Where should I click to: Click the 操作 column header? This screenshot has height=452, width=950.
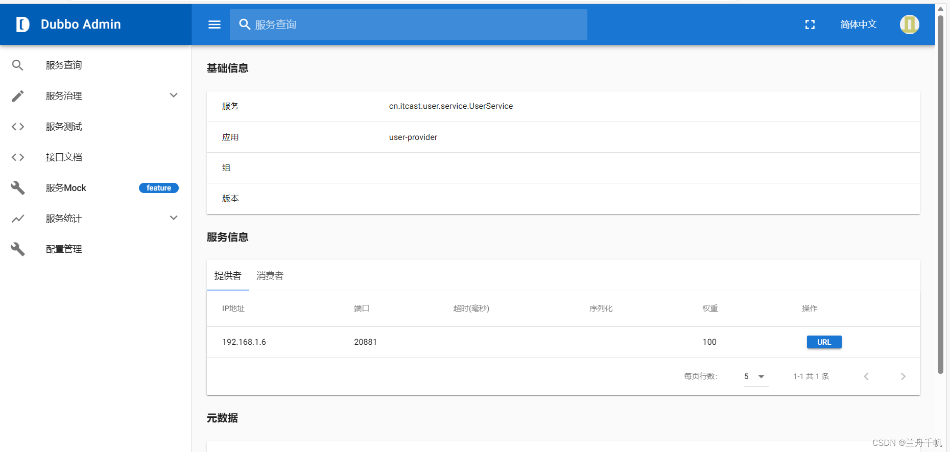click(x=810, y=308)
